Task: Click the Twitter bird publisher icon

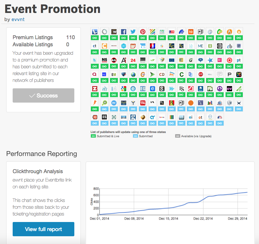Action: pos(133,32)
